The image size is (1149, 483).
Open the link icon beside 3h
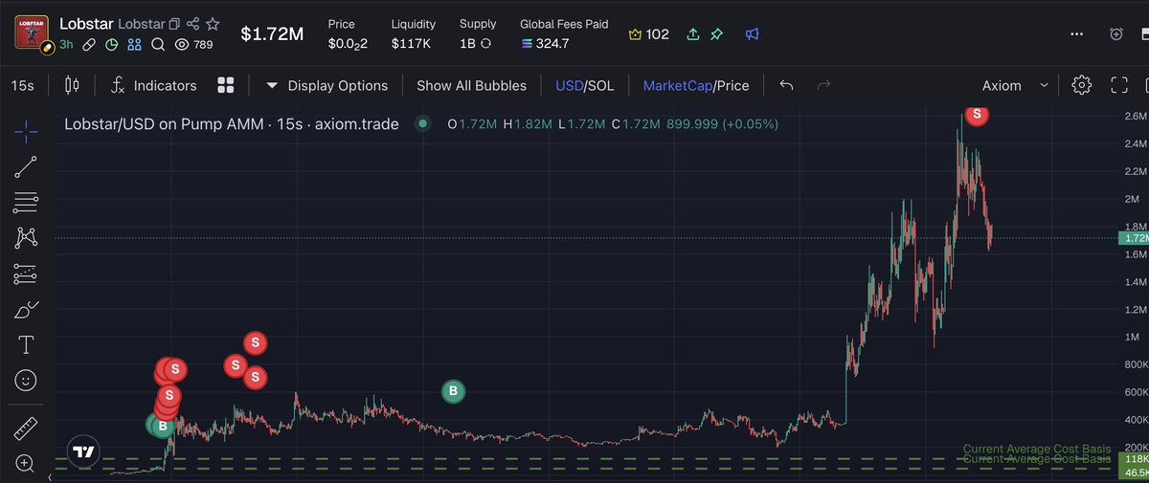coord(89,44)
